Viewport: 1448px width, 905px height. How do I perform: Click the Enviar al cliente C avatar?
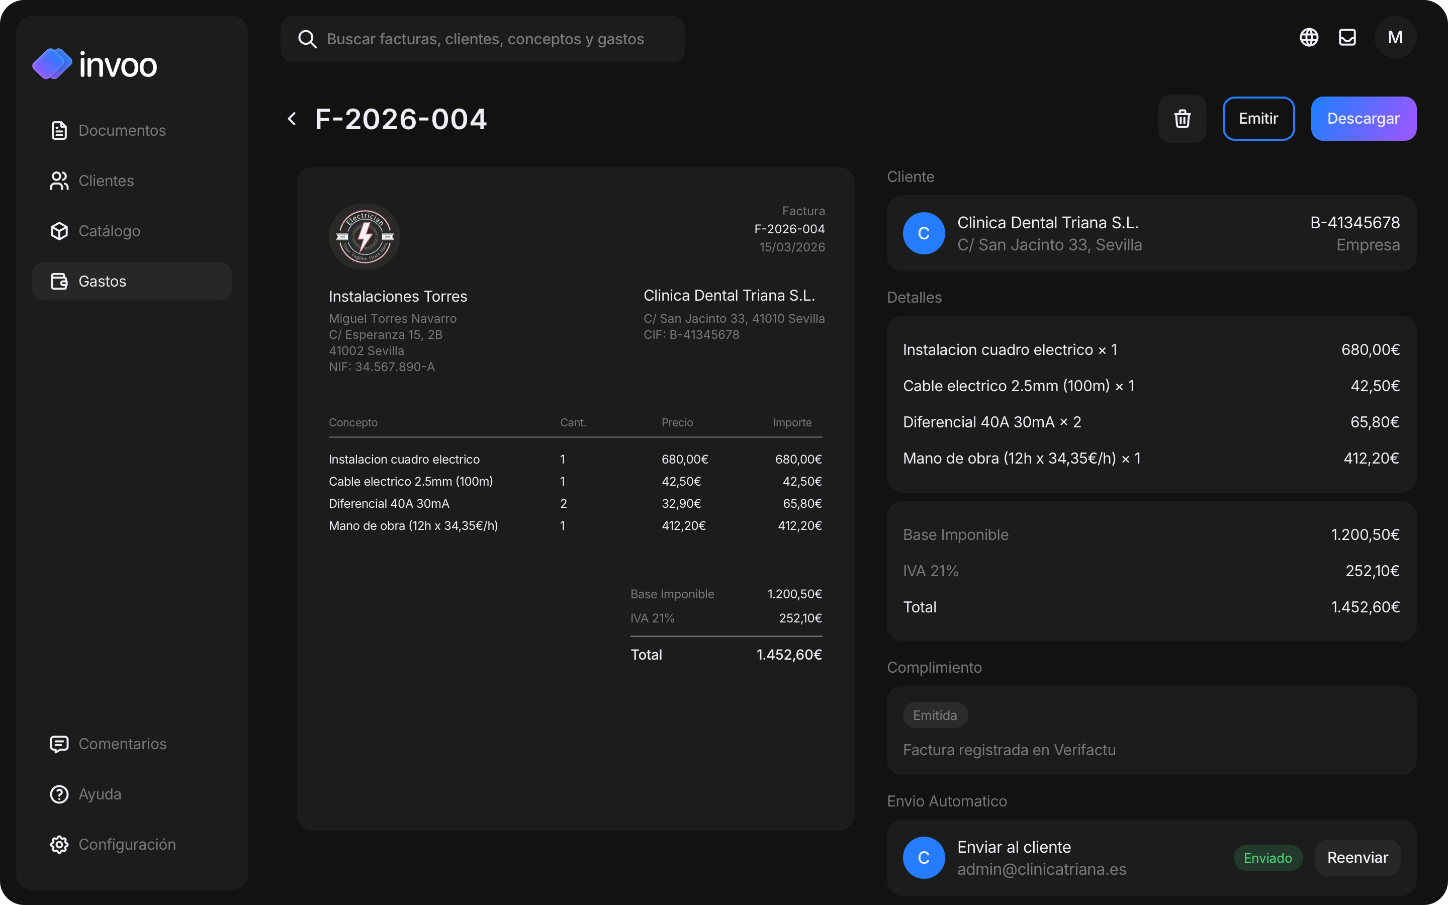(x=924, y=858)
